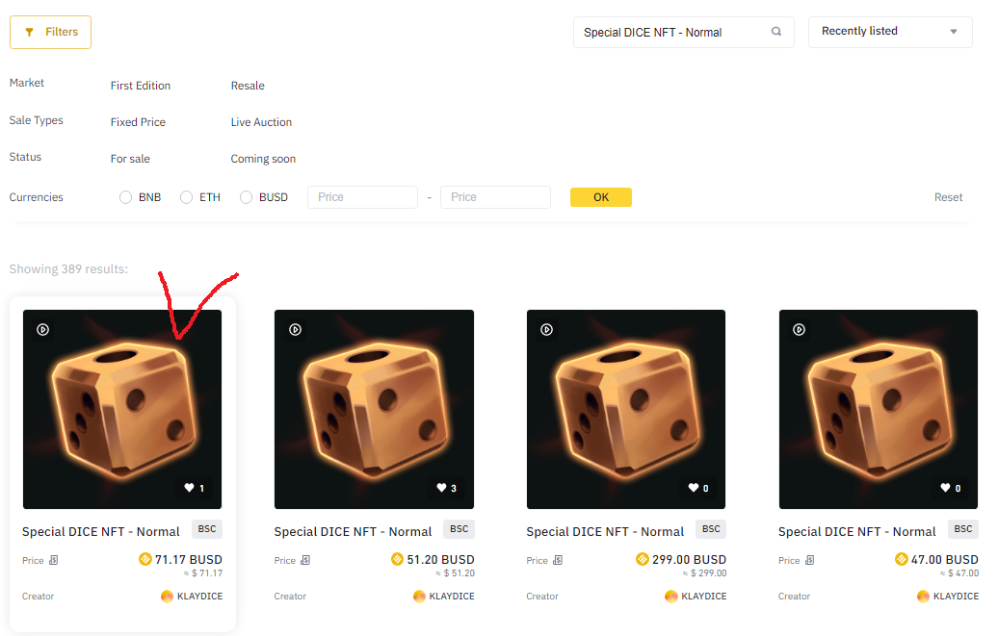998x636 pixels.
Task: Like the 299.00 BUSD dice with heart icon
Action: (694, 488)
